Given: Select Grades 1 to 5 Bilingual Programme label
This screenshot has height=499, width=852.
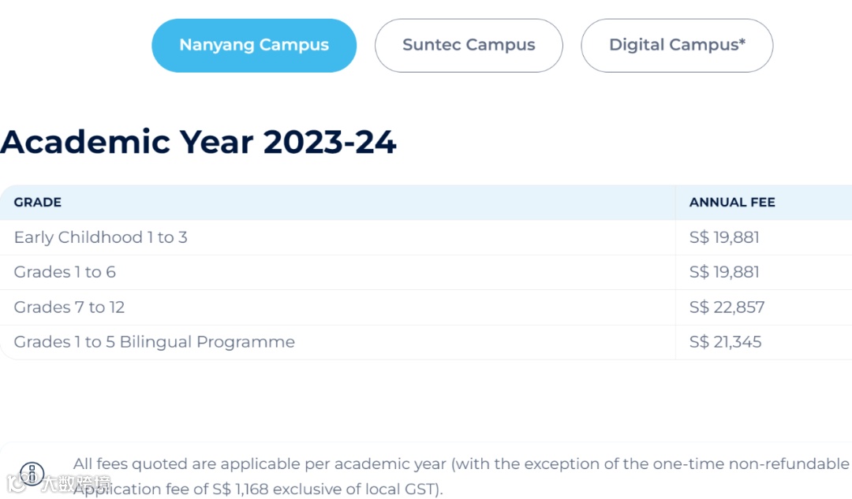Looking at the screenshot, I should 155,342.
